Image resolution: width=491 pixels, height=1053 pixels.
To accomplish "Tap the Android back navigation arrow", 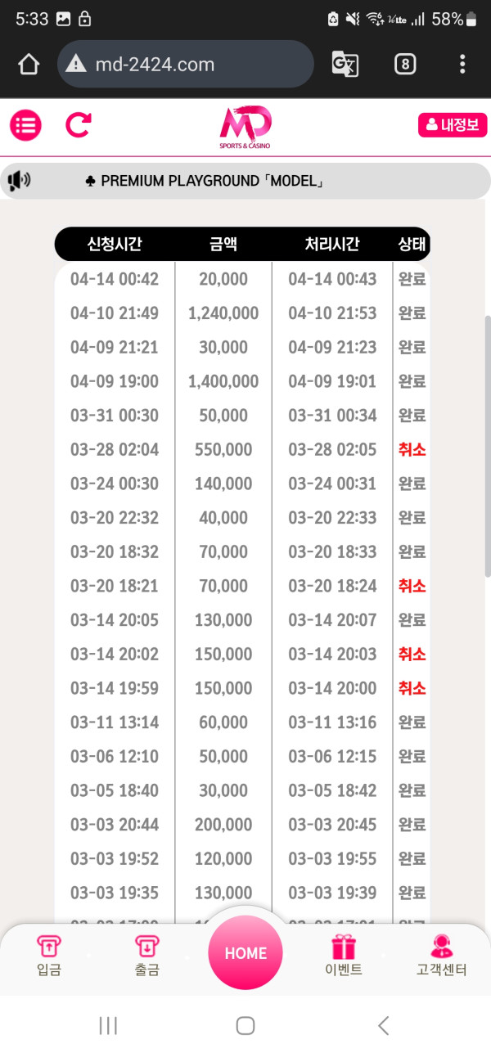I will click(382, 1025).
